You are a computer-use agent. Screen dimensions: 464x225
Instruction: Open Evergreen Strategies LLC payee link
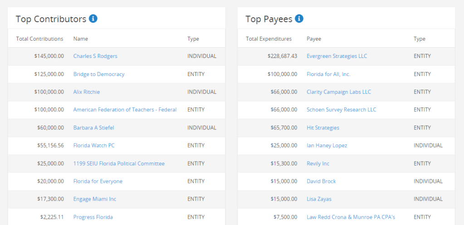click(x=337, y=56)
